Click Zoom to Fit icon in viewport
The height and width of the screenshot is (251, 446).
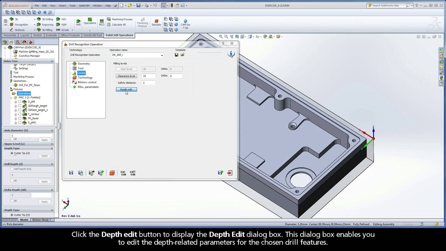tap(221, 36)
